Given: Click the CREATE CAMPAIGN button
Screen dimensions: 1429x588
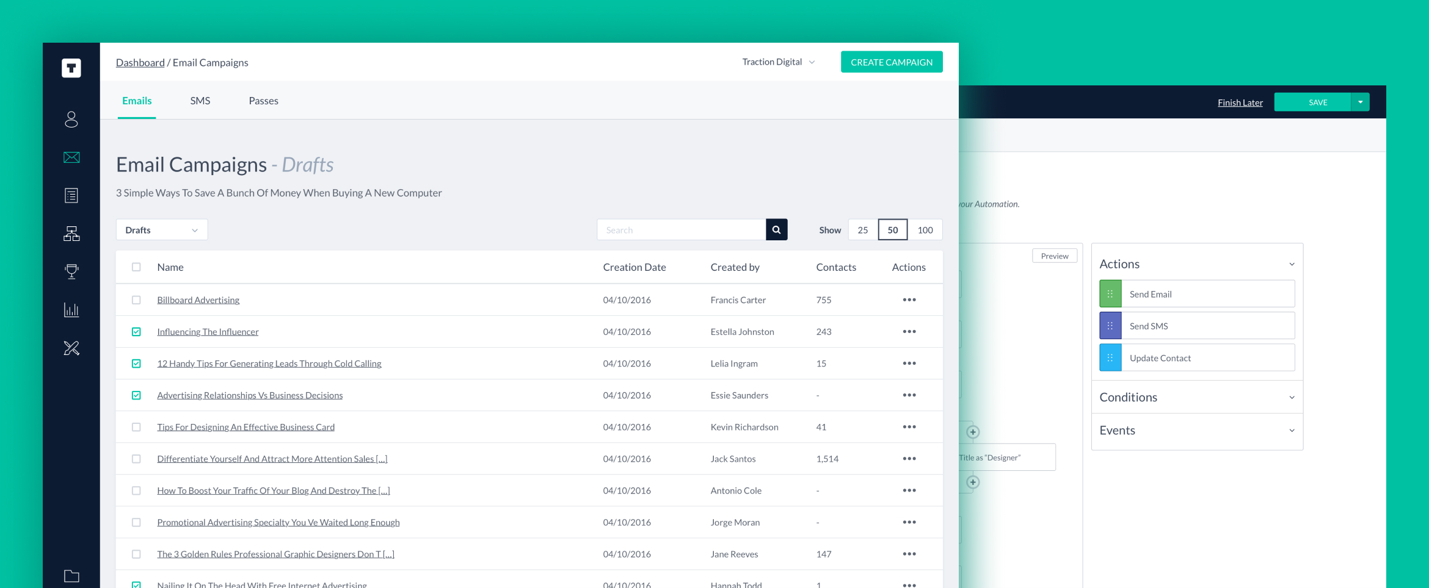Looking at the screenshot, I should pyautogui.click(x=892, y=62).
